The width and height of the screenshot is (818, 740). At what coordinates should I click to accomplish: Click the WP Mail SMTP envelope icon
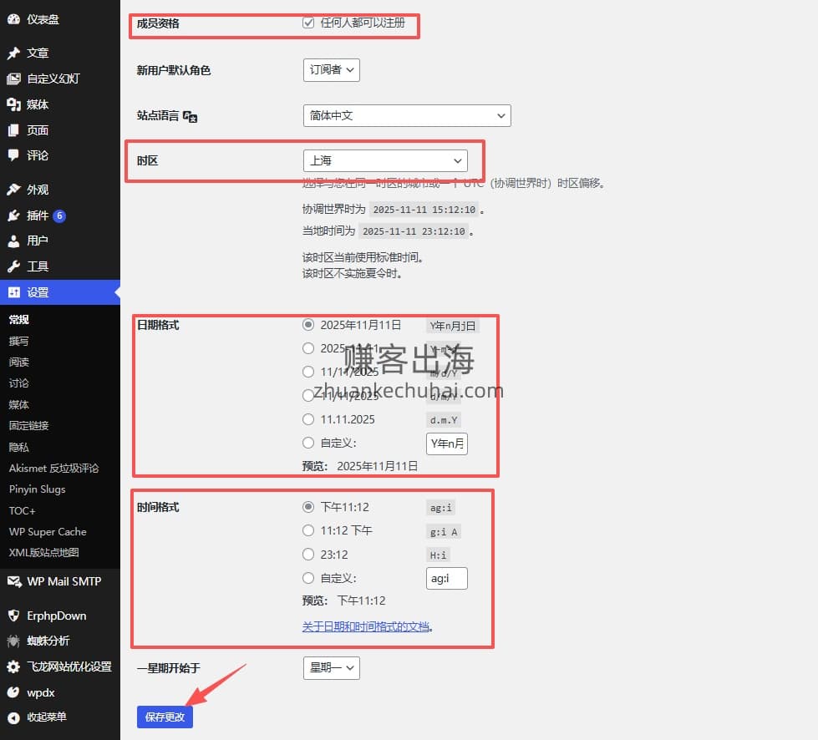(13, 581)
